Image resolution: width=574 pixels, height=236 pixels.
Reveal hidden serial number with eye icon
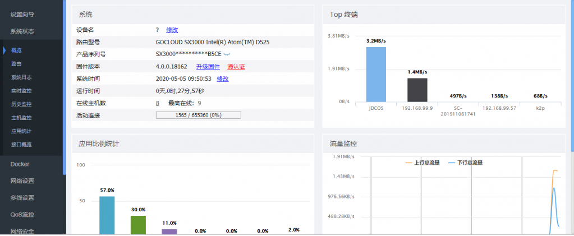coord(227,54)
